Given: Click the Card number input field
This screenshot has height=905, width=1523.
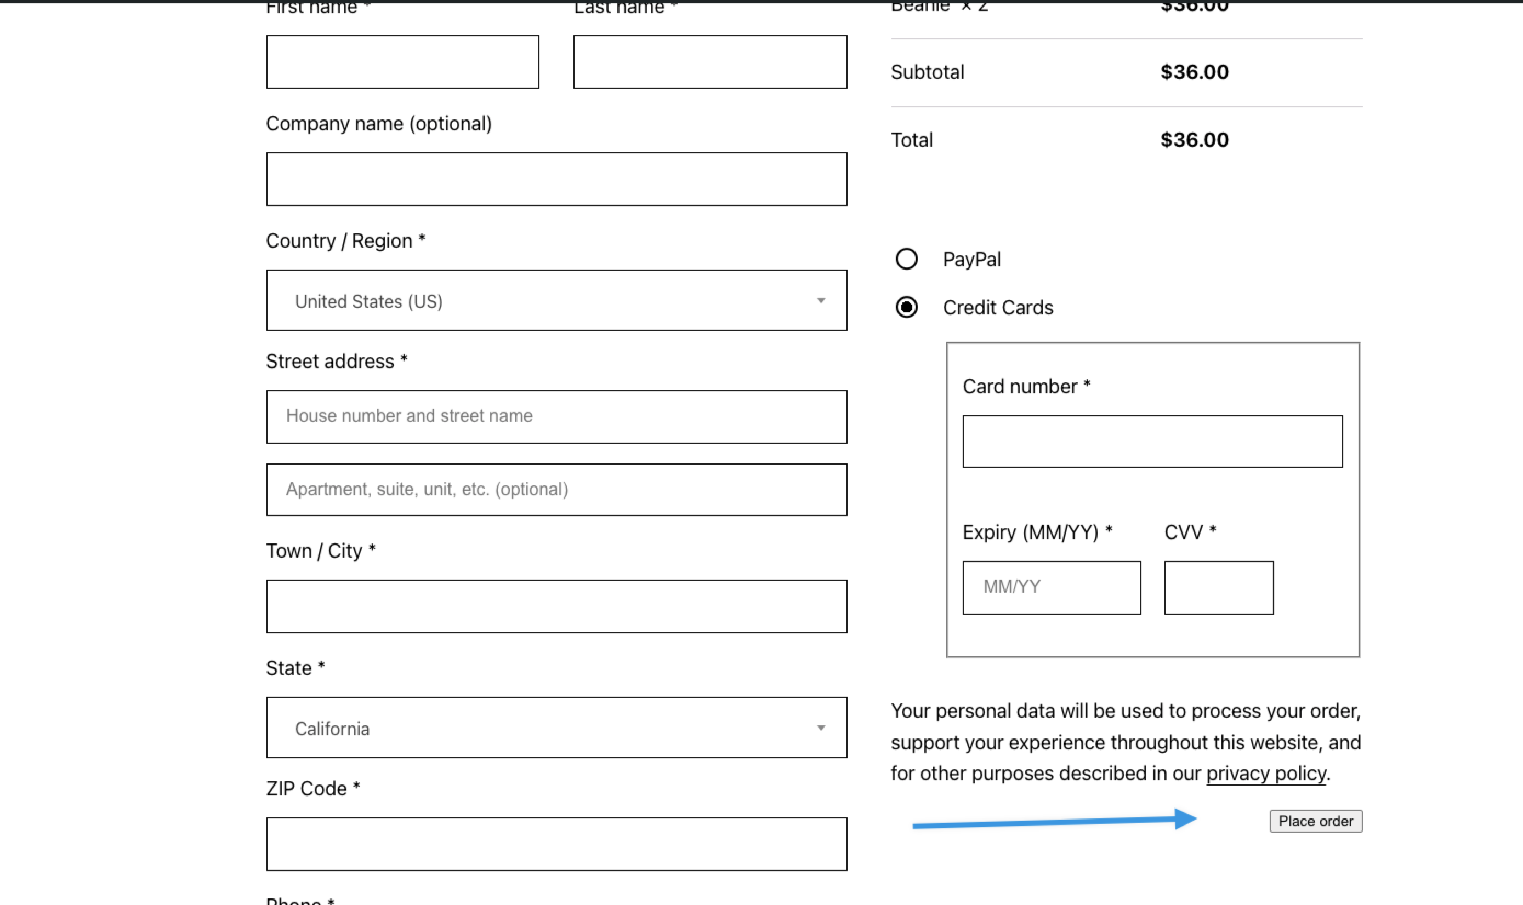Looking at the screenshot, I should 1152,440.
